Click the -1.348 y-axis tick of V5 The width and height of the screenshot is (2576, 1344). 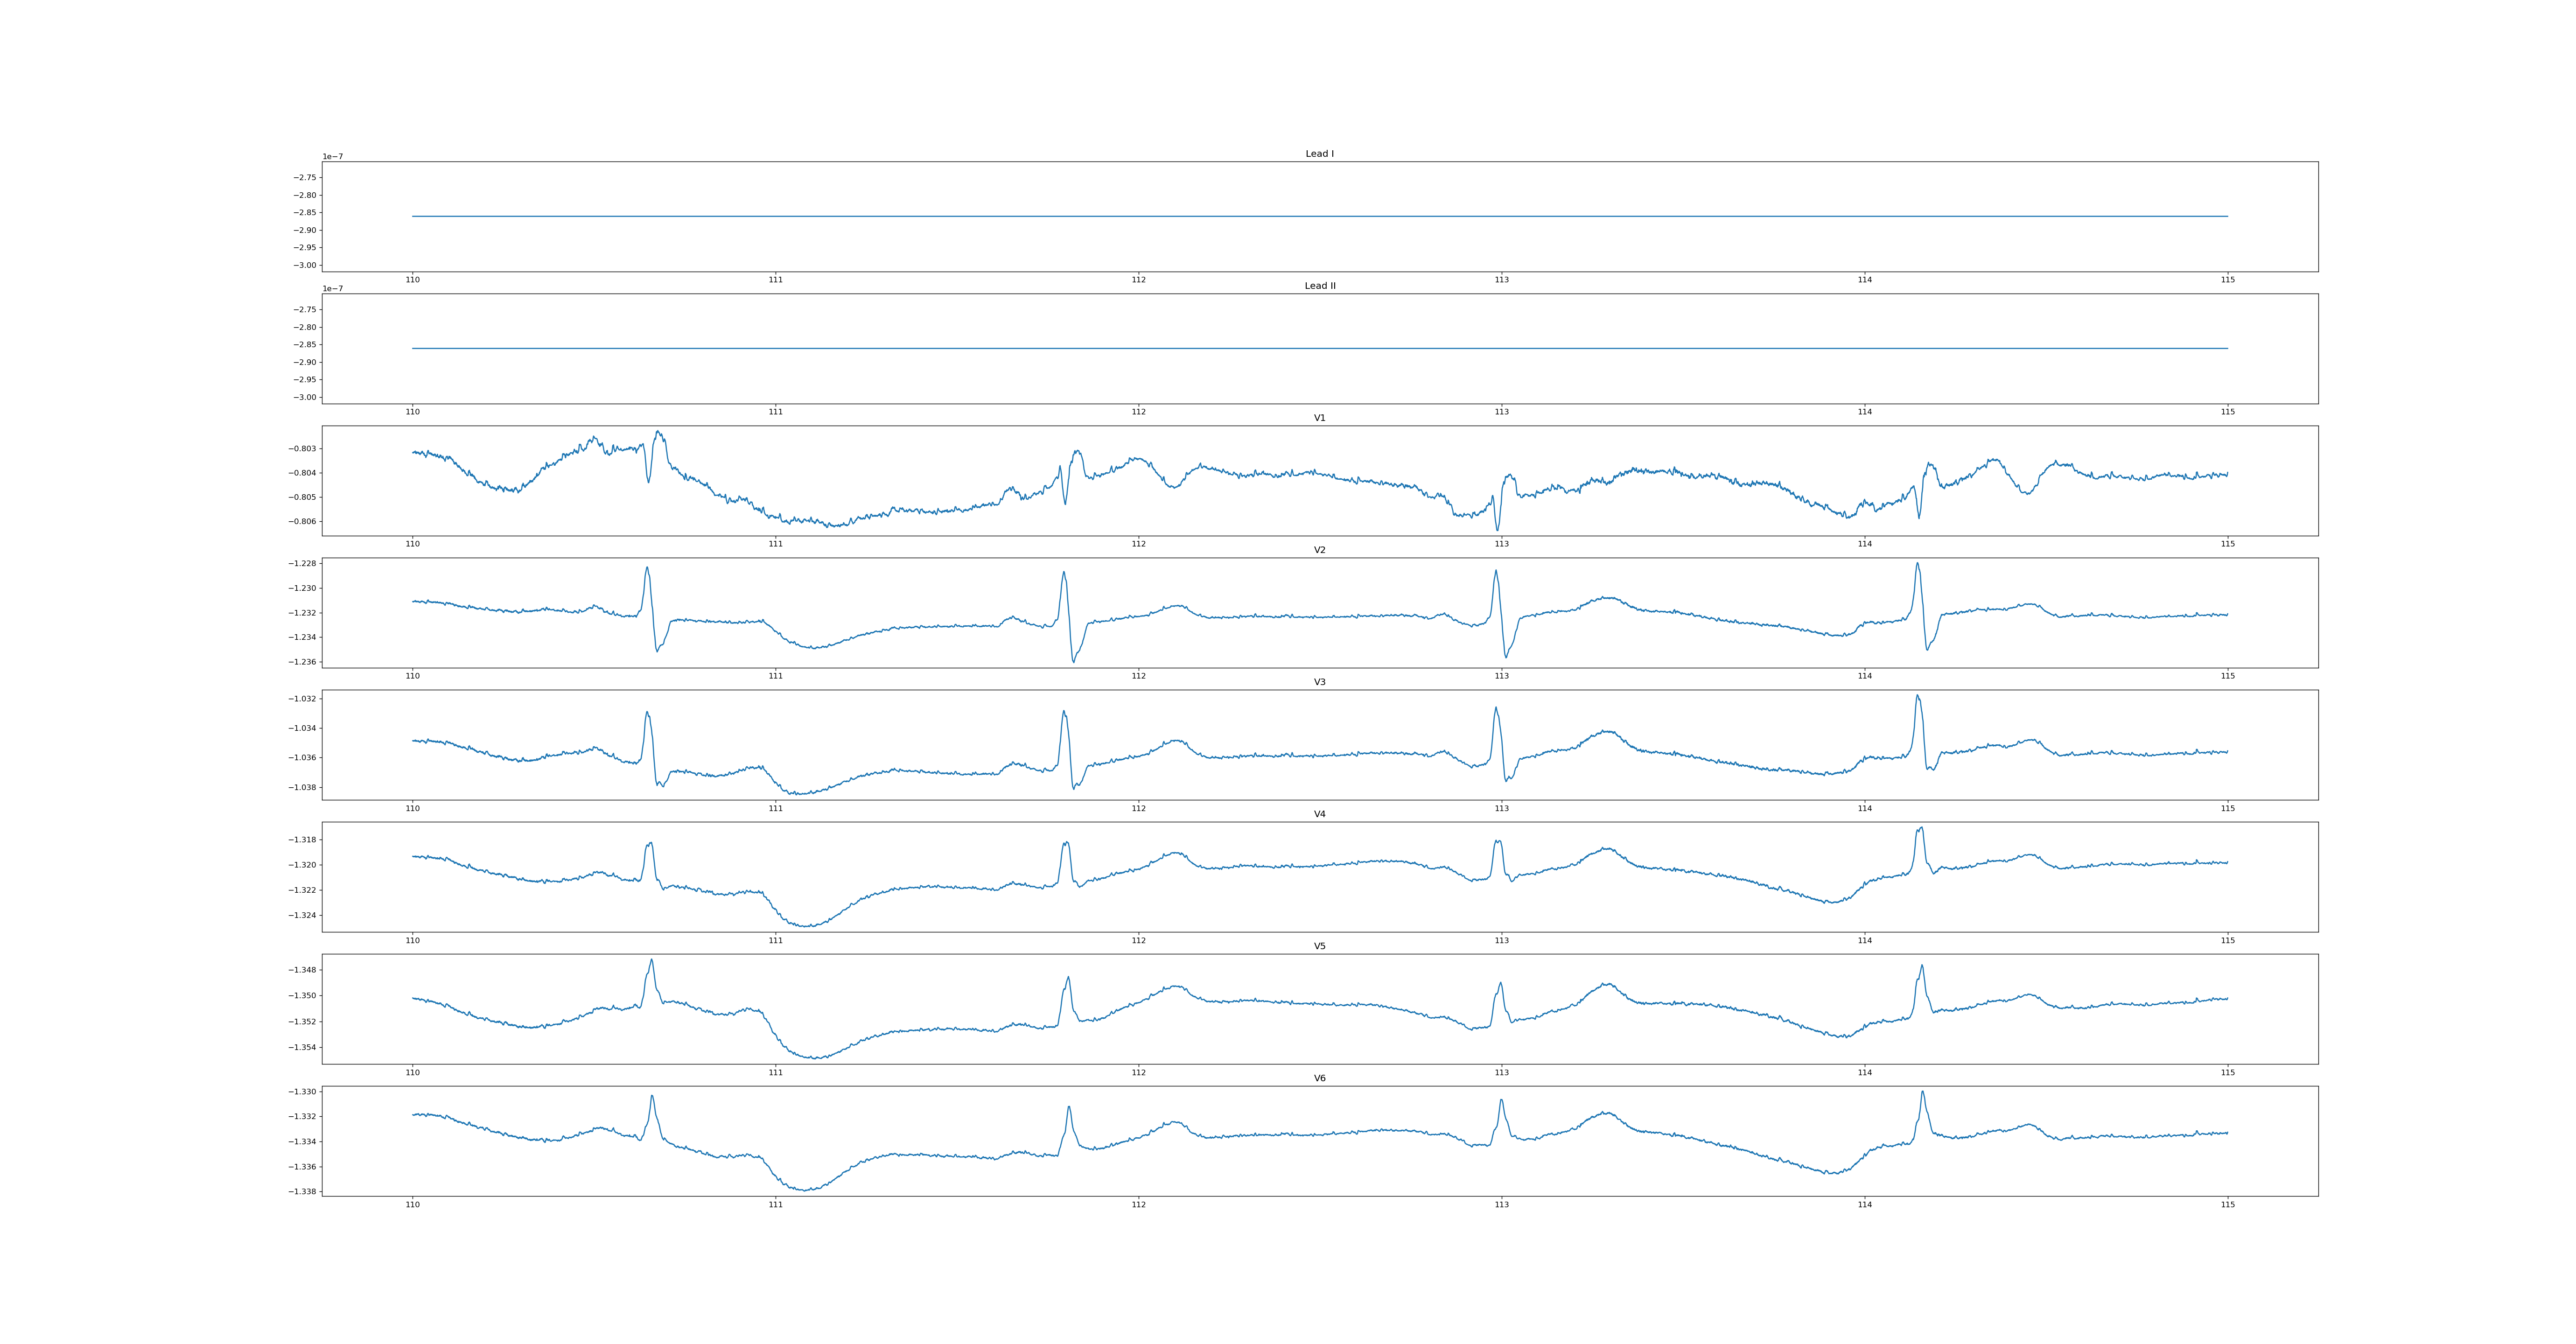click(x=303, y=970)
